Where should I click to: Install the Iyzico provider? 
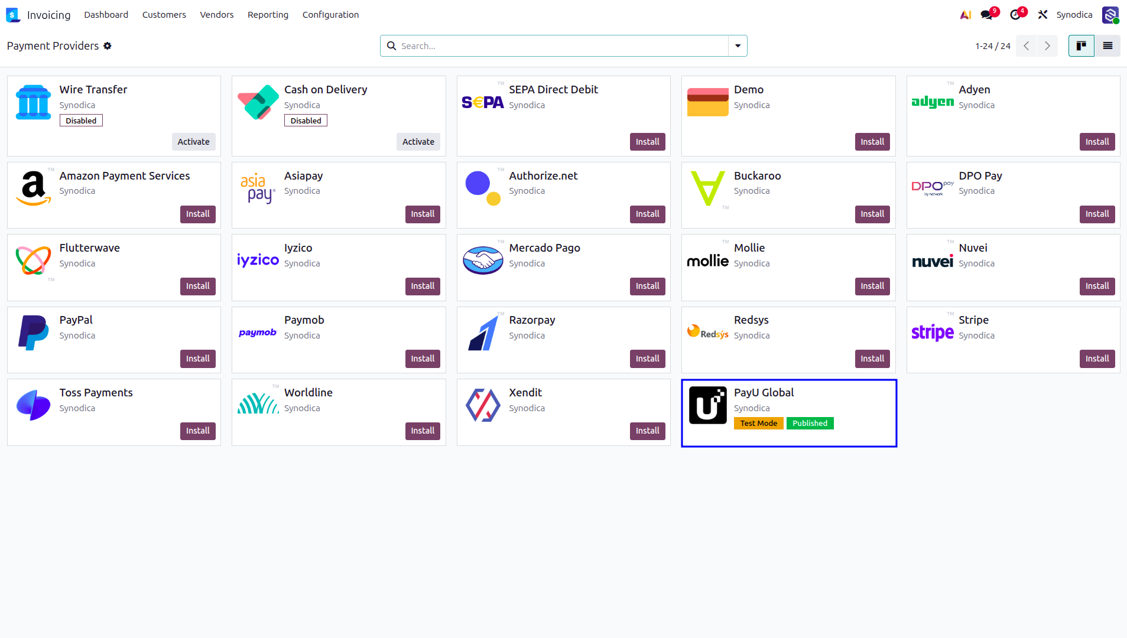click(x=423, y=286)
